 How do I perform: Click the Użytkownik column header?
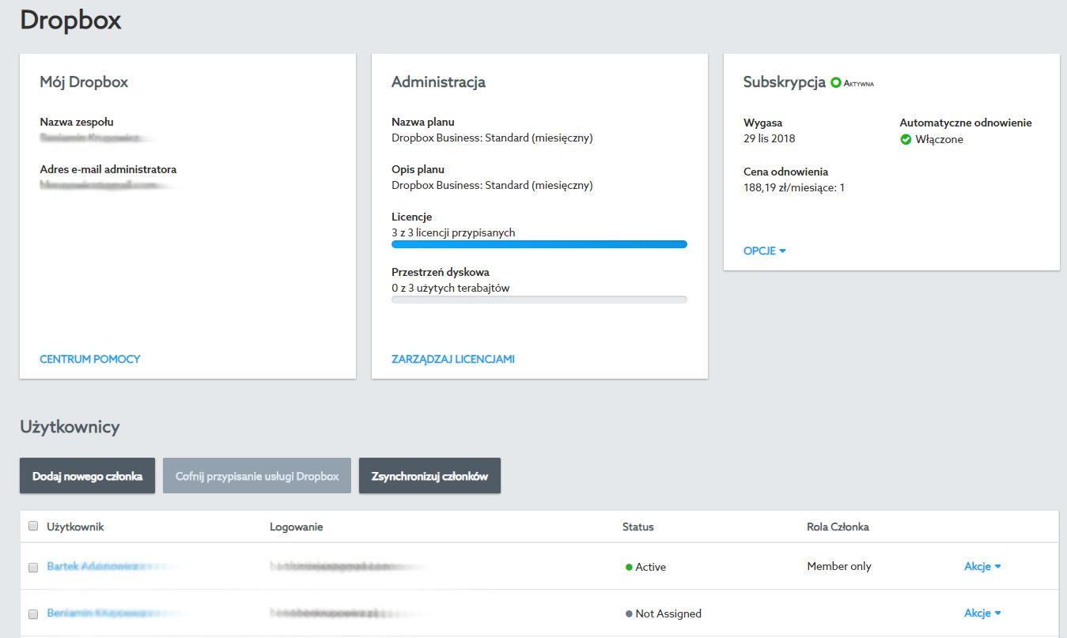coord(75,527)
